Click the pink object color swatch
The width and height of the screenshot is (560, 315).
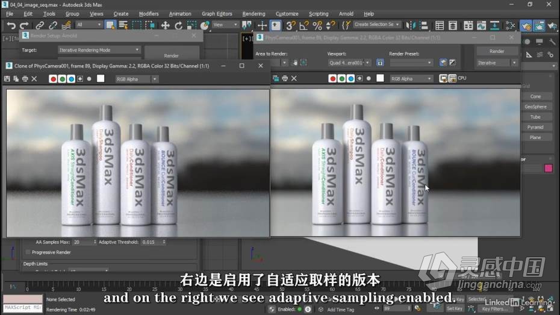point(548,168)
